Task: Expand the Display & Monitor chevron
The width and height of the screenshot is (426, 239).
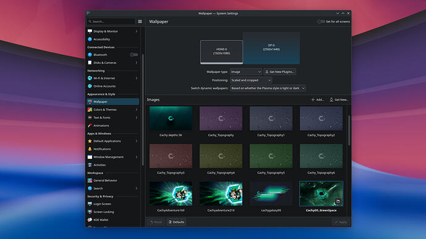Action: (136, 31)
